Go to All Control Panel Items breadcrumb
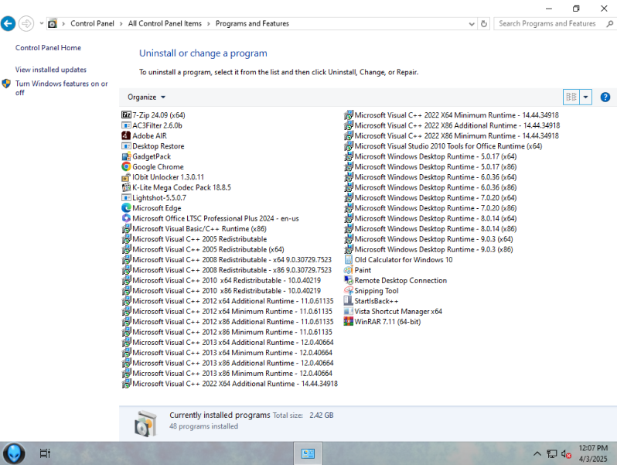This screenshot has width=617, height=465. click(x=165, y=24)
